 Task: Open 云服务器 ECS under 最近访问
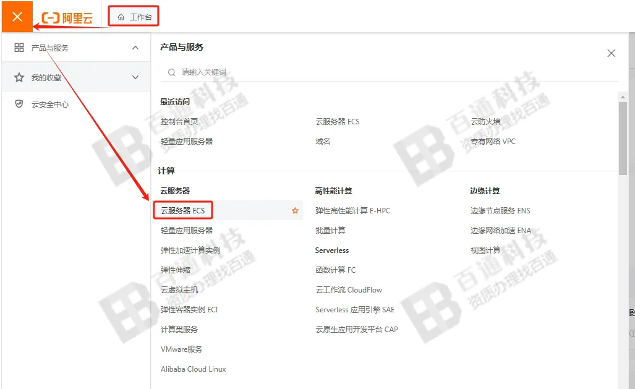338,122
